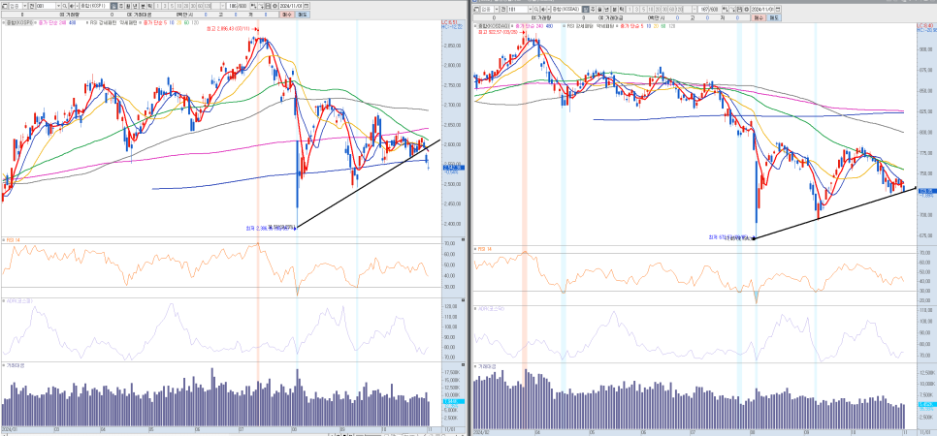The image size is (937, 436).
Task: Click the 매수 buy button in KOSDAQ chart
Action: [759, 17]
